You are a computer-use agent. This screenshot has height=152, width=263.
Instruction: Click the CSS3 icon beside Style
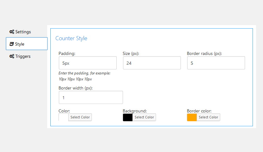(12, 44)
